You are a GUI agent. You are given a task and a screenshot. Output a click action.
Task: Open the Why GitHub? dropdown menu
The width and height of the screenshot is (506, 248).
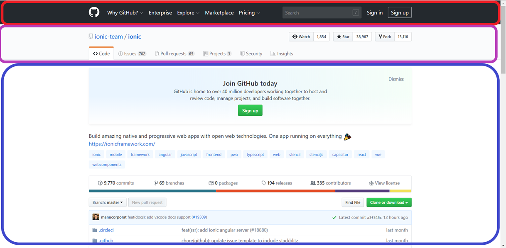(125, 13)
